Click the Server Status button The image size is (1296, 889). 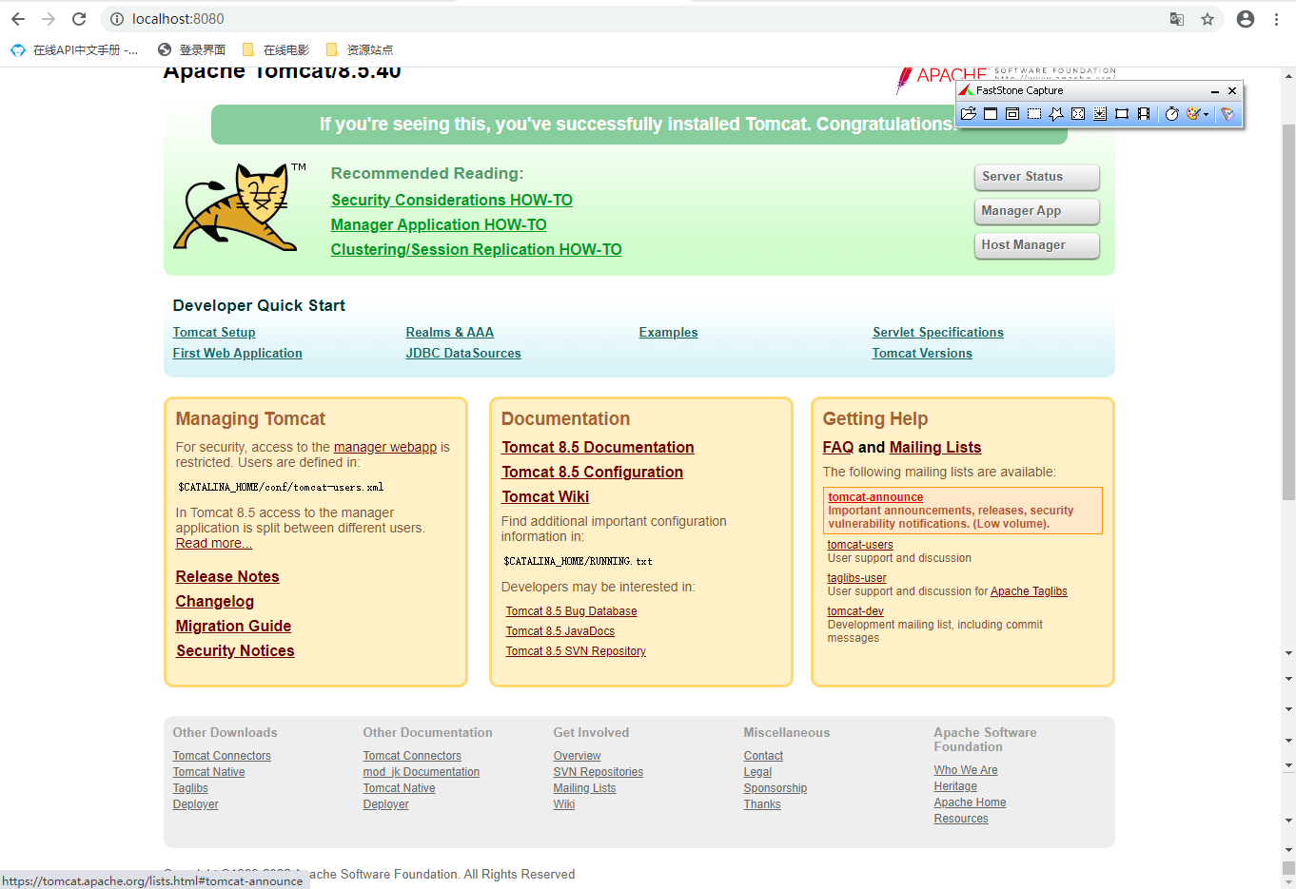coord(1036,177)
